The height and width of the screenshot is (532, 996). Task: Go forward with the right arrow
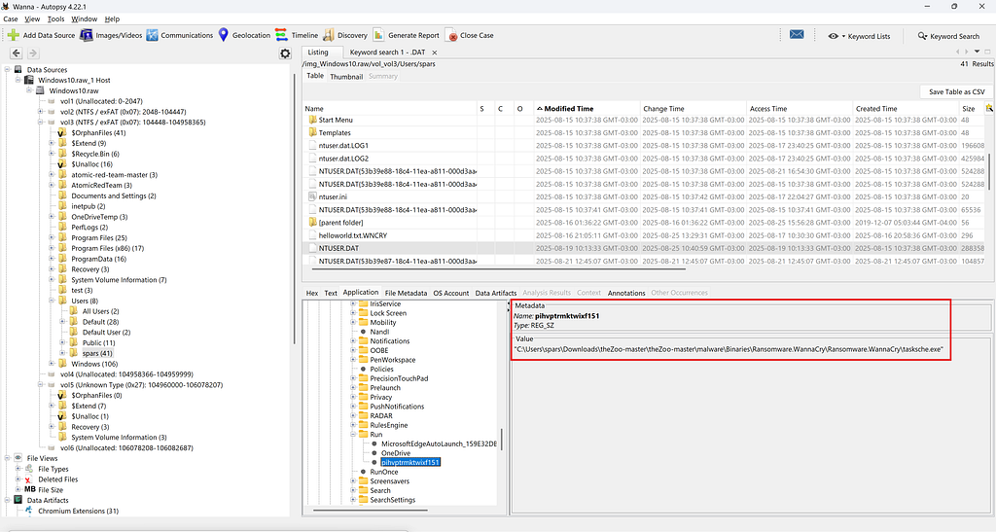pyautogui.click(x=33, y=53)
